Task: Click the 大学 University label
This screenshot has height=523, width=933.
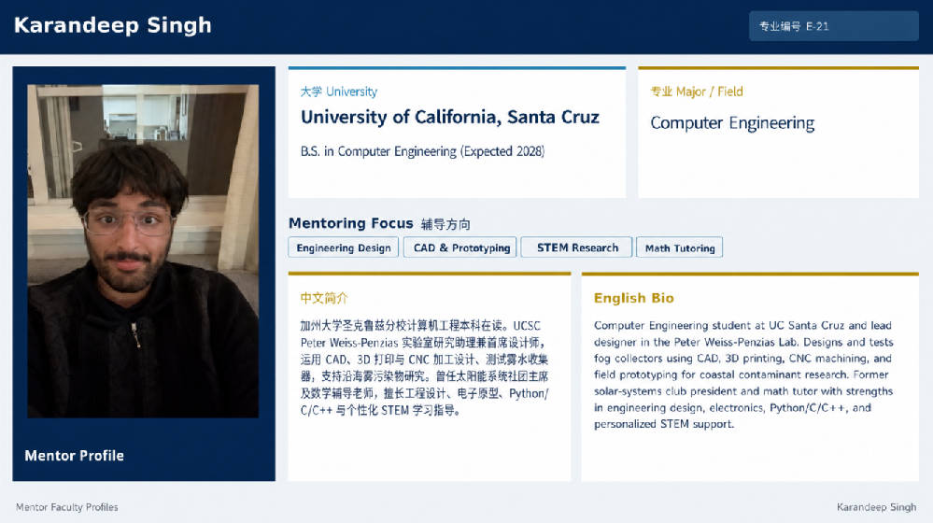Action: pyautogui.click(x=339, y=92)
